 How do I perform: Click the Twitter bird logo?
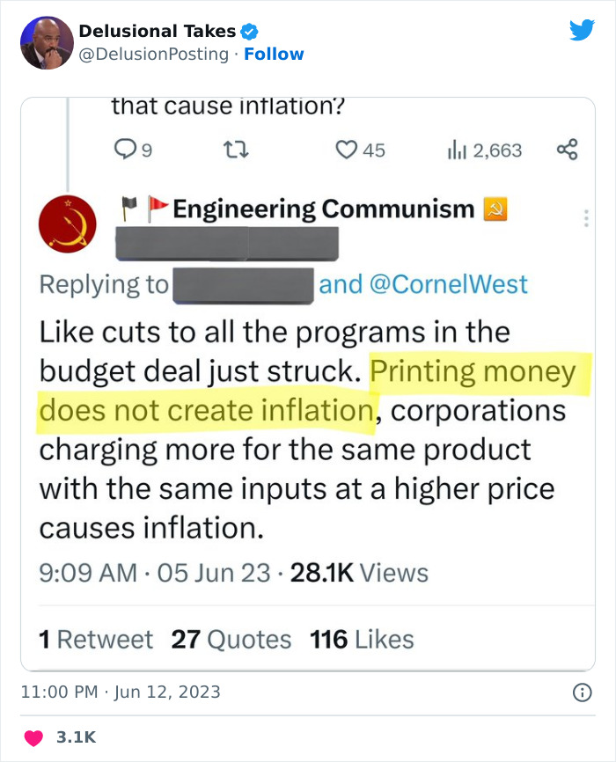point(582,31)
